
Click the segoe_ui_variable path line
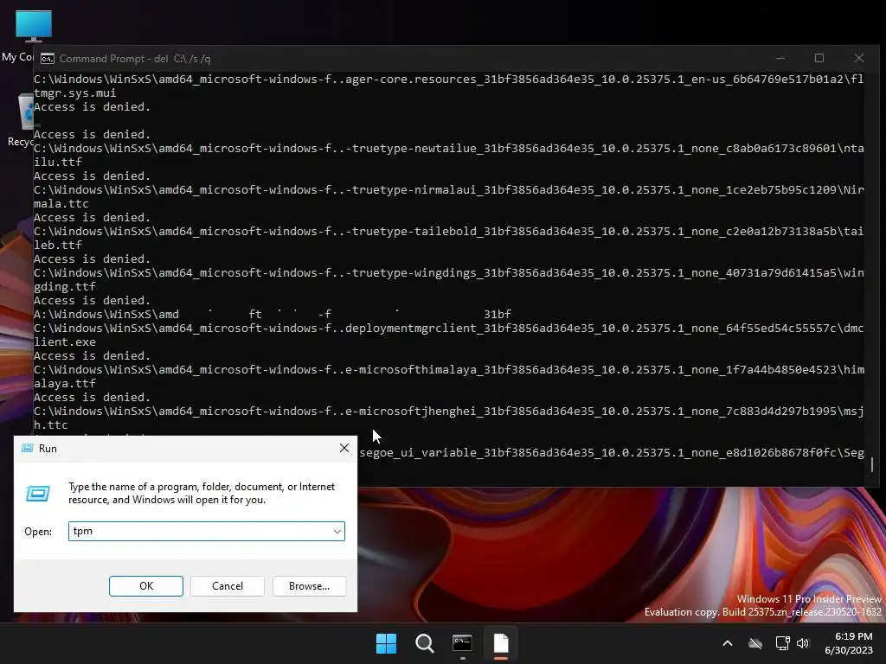click(x=612, y=453)
